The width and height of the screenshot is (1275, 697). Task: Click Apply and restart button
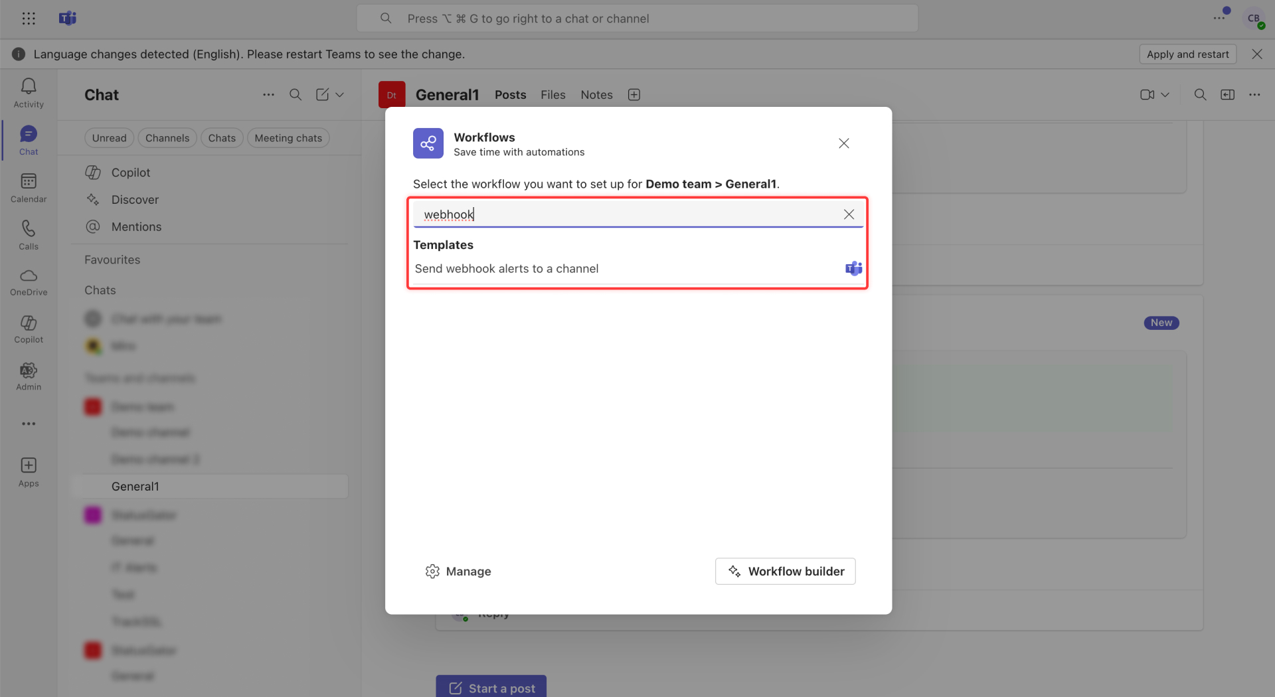click(x=1187, y=54)
